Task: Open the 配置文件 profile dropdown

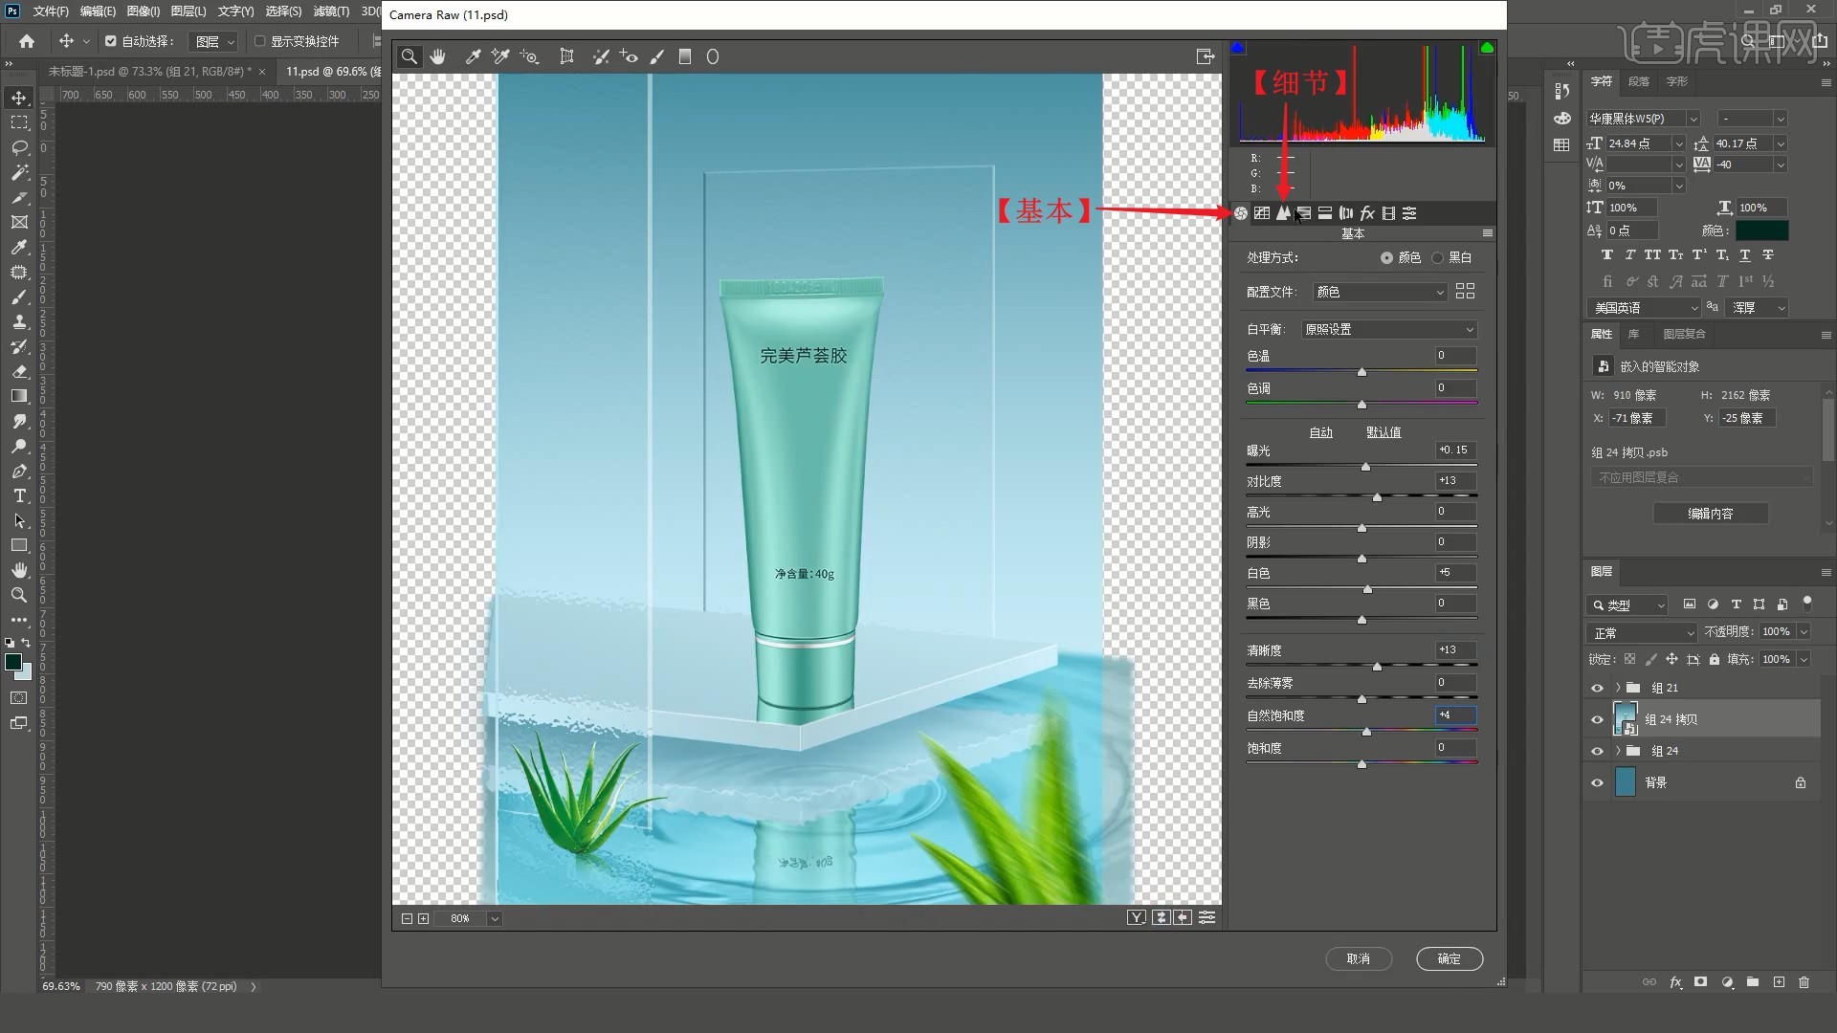Action: point(1379,292)
